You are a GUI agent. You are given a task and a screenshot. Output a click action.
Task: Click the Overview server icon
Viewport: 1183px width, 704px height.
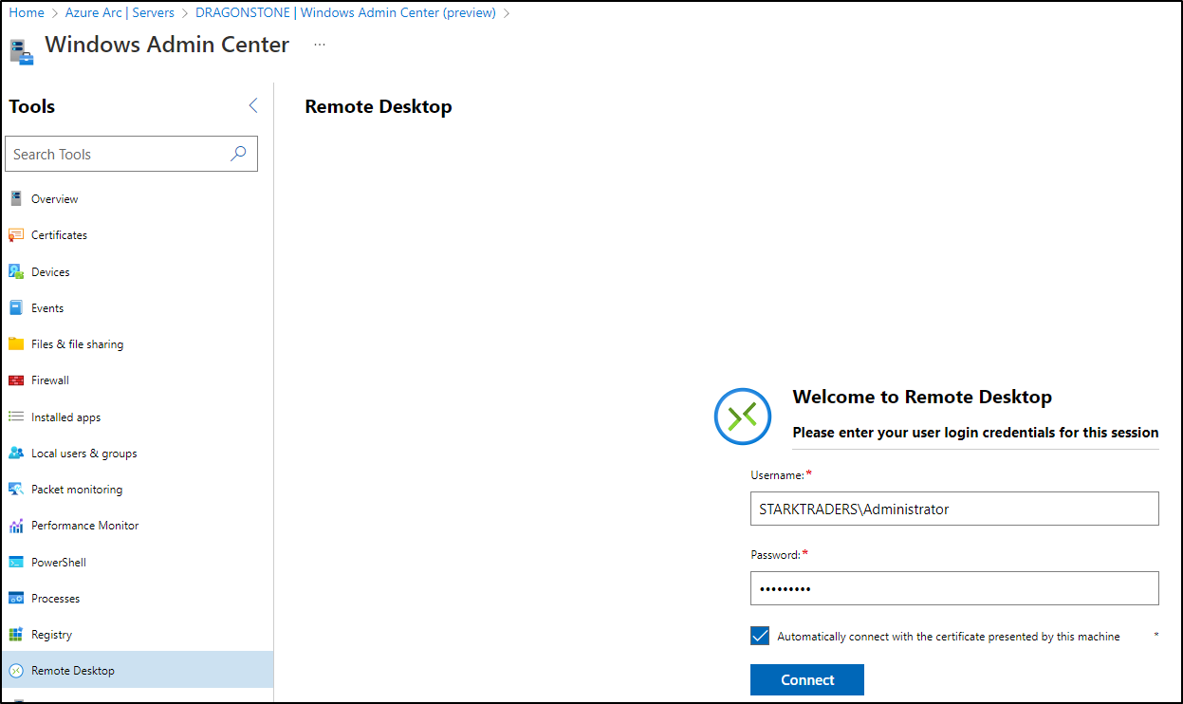pos(15,199)
